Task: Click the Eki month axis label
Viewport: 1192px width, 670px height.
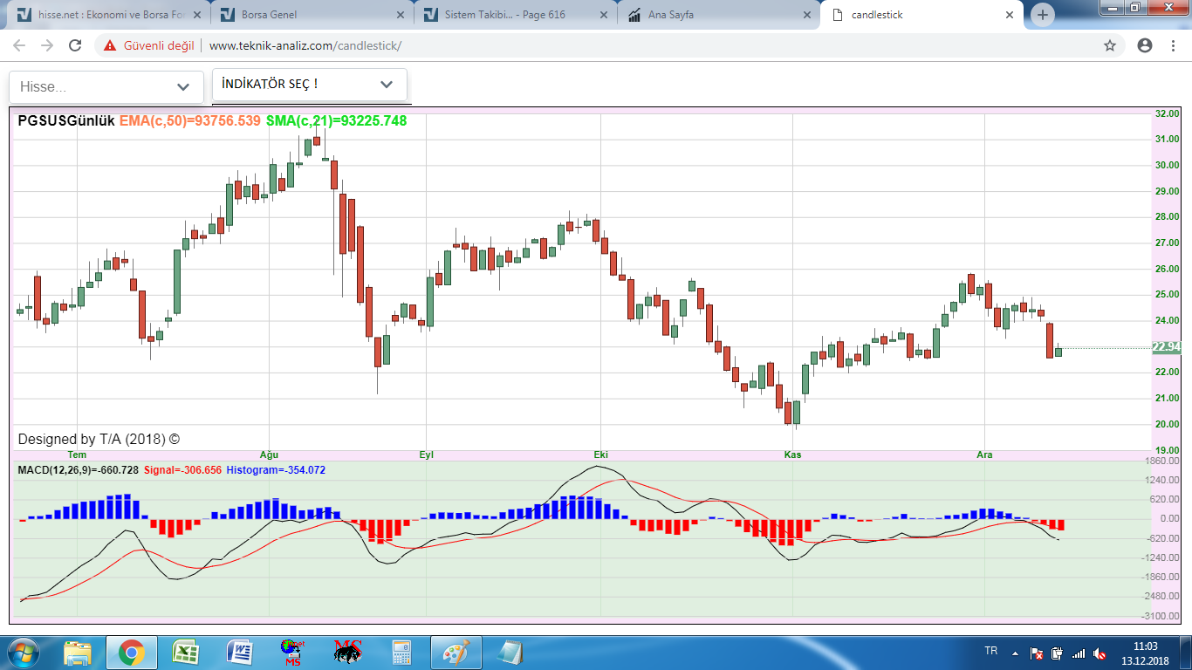Action: pyautogui.click(x=600, y=455)
